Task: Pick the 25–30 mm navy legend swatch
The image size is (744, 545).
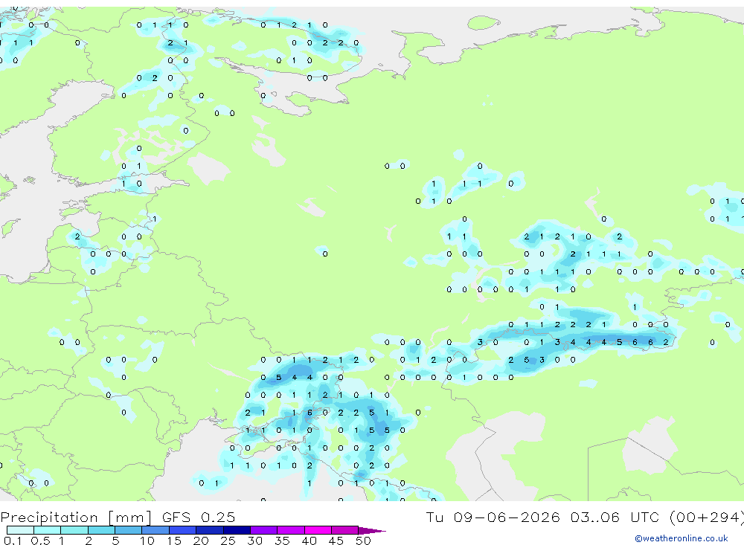Action: [x=237, y=530]
